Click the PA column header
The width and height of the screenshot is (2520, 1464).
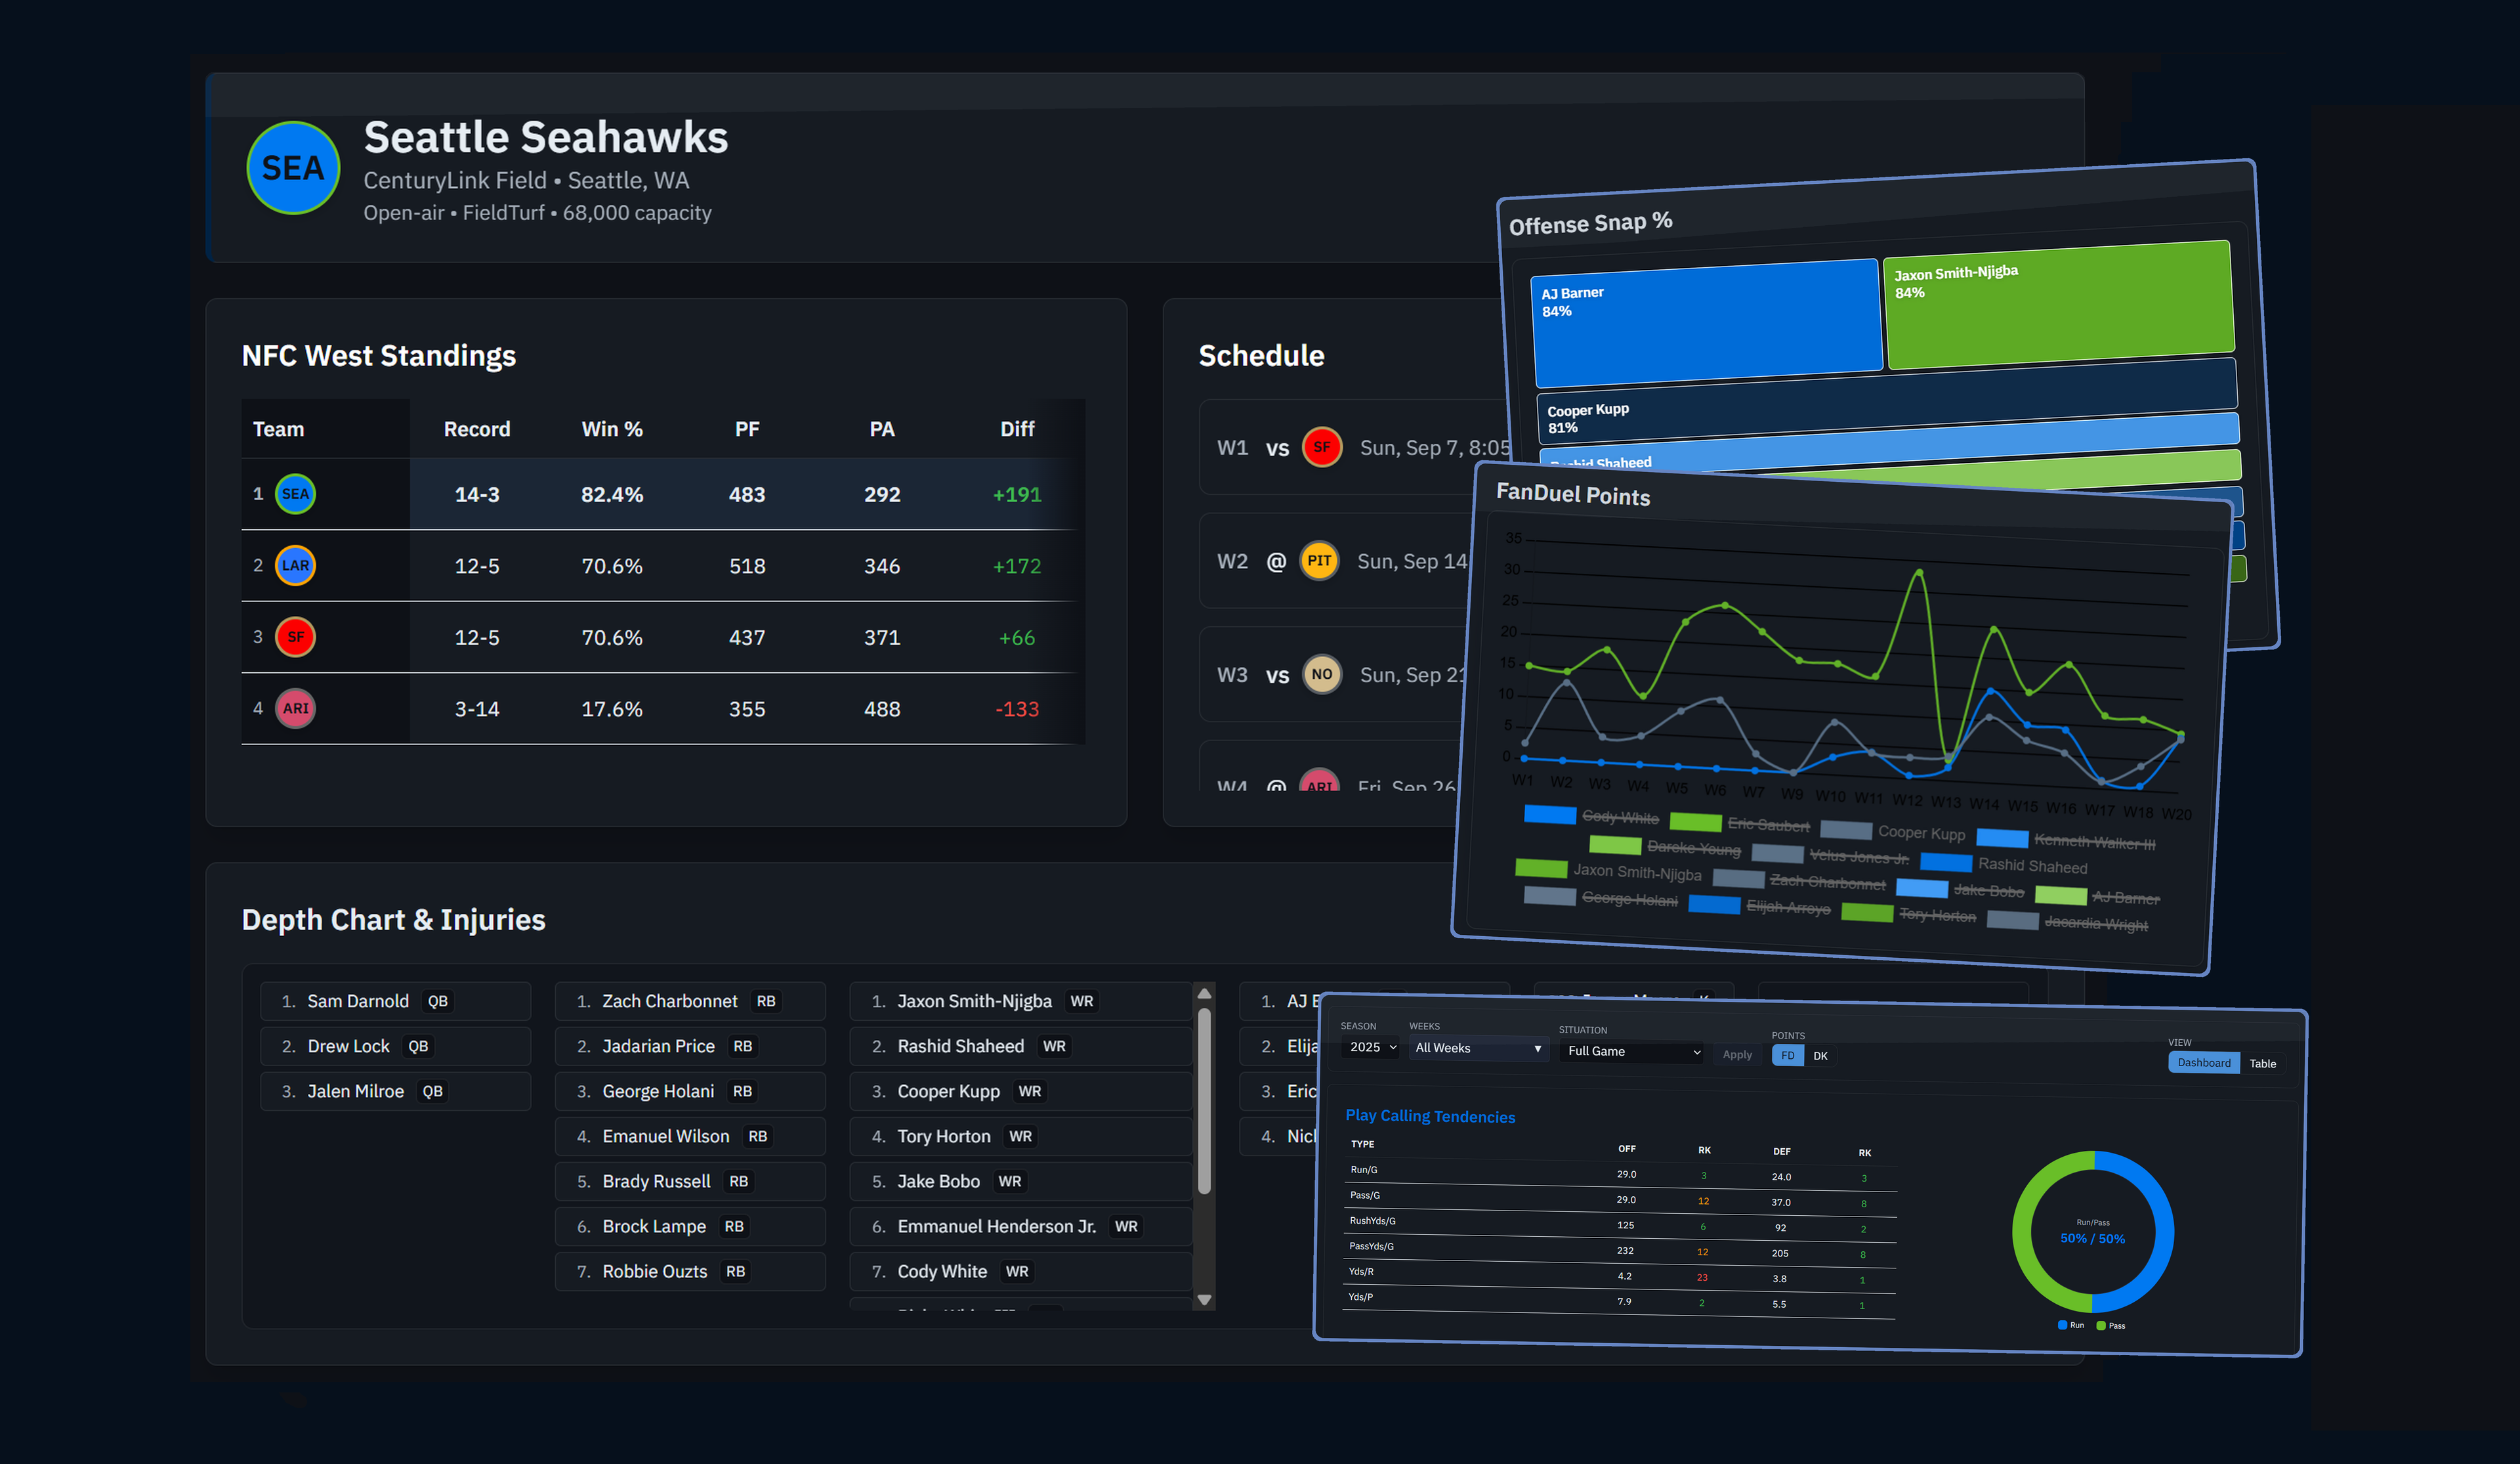point(882,429)
